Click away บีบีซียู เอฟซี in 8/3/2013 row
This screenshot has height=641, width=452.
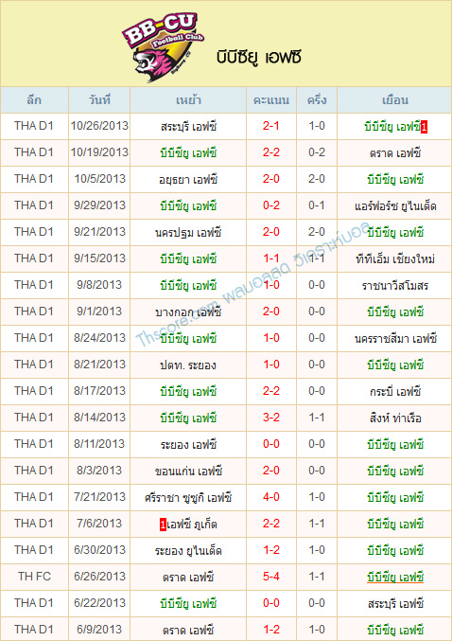tap(395, 471)
